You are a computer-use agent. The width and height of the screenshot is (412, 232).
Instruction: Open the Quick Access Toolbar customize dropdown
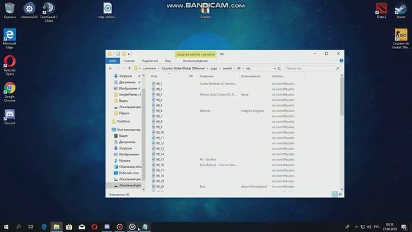click(129, 54)
